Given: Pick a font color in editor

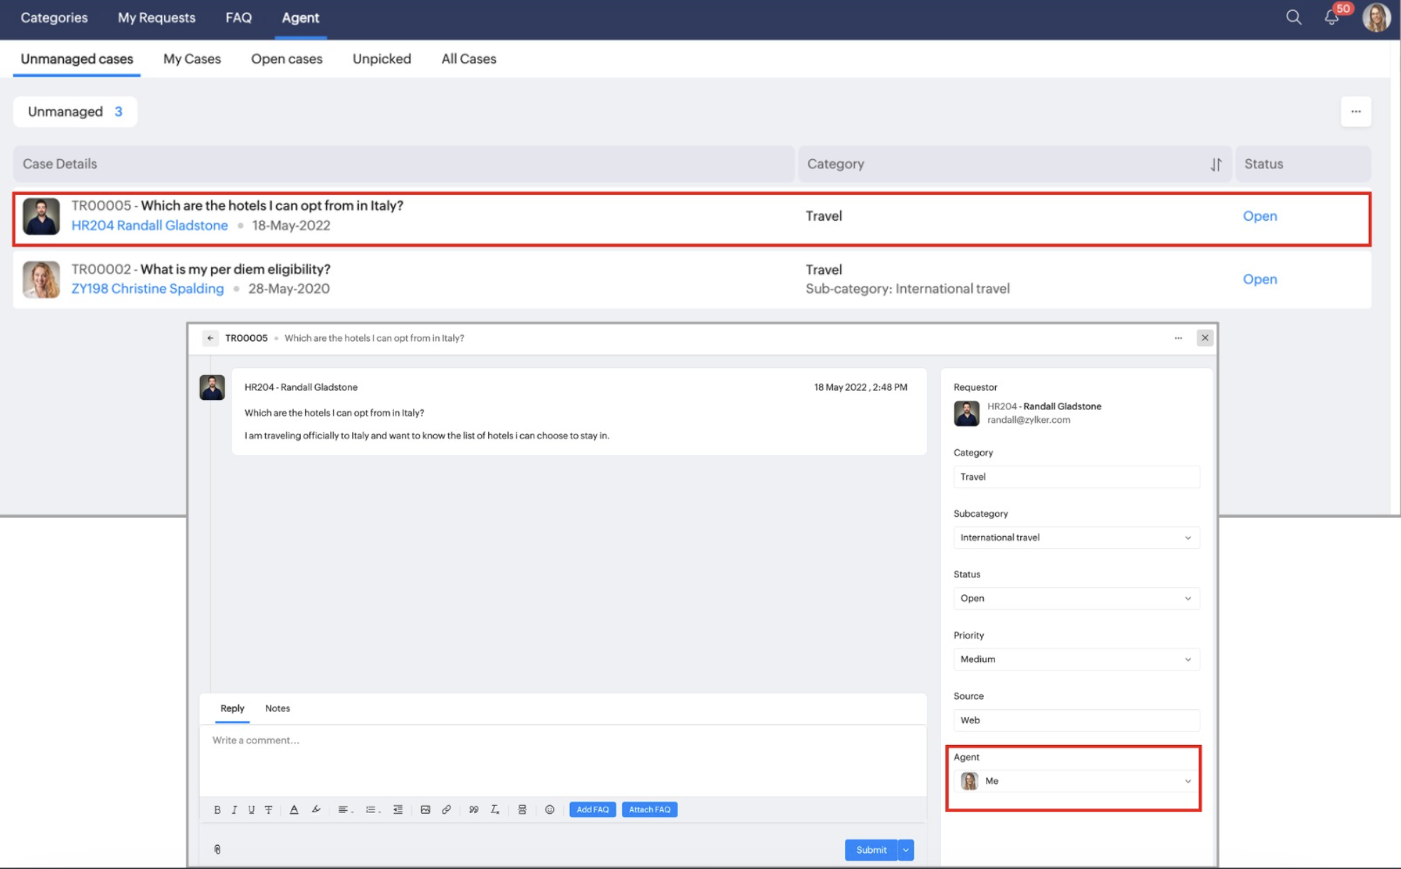Looking at the screenshot, I should coord(294,809).
